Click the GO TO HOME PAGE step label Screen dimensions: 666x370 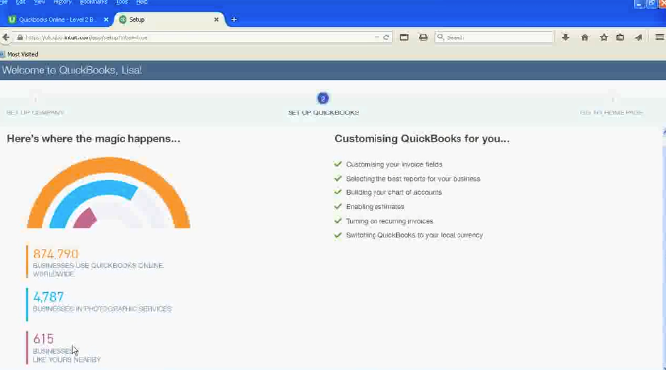point(612,112)
